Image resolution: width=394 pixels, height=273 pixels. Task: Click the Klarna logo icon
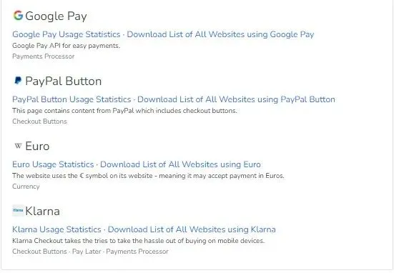(x=18, y=210)
